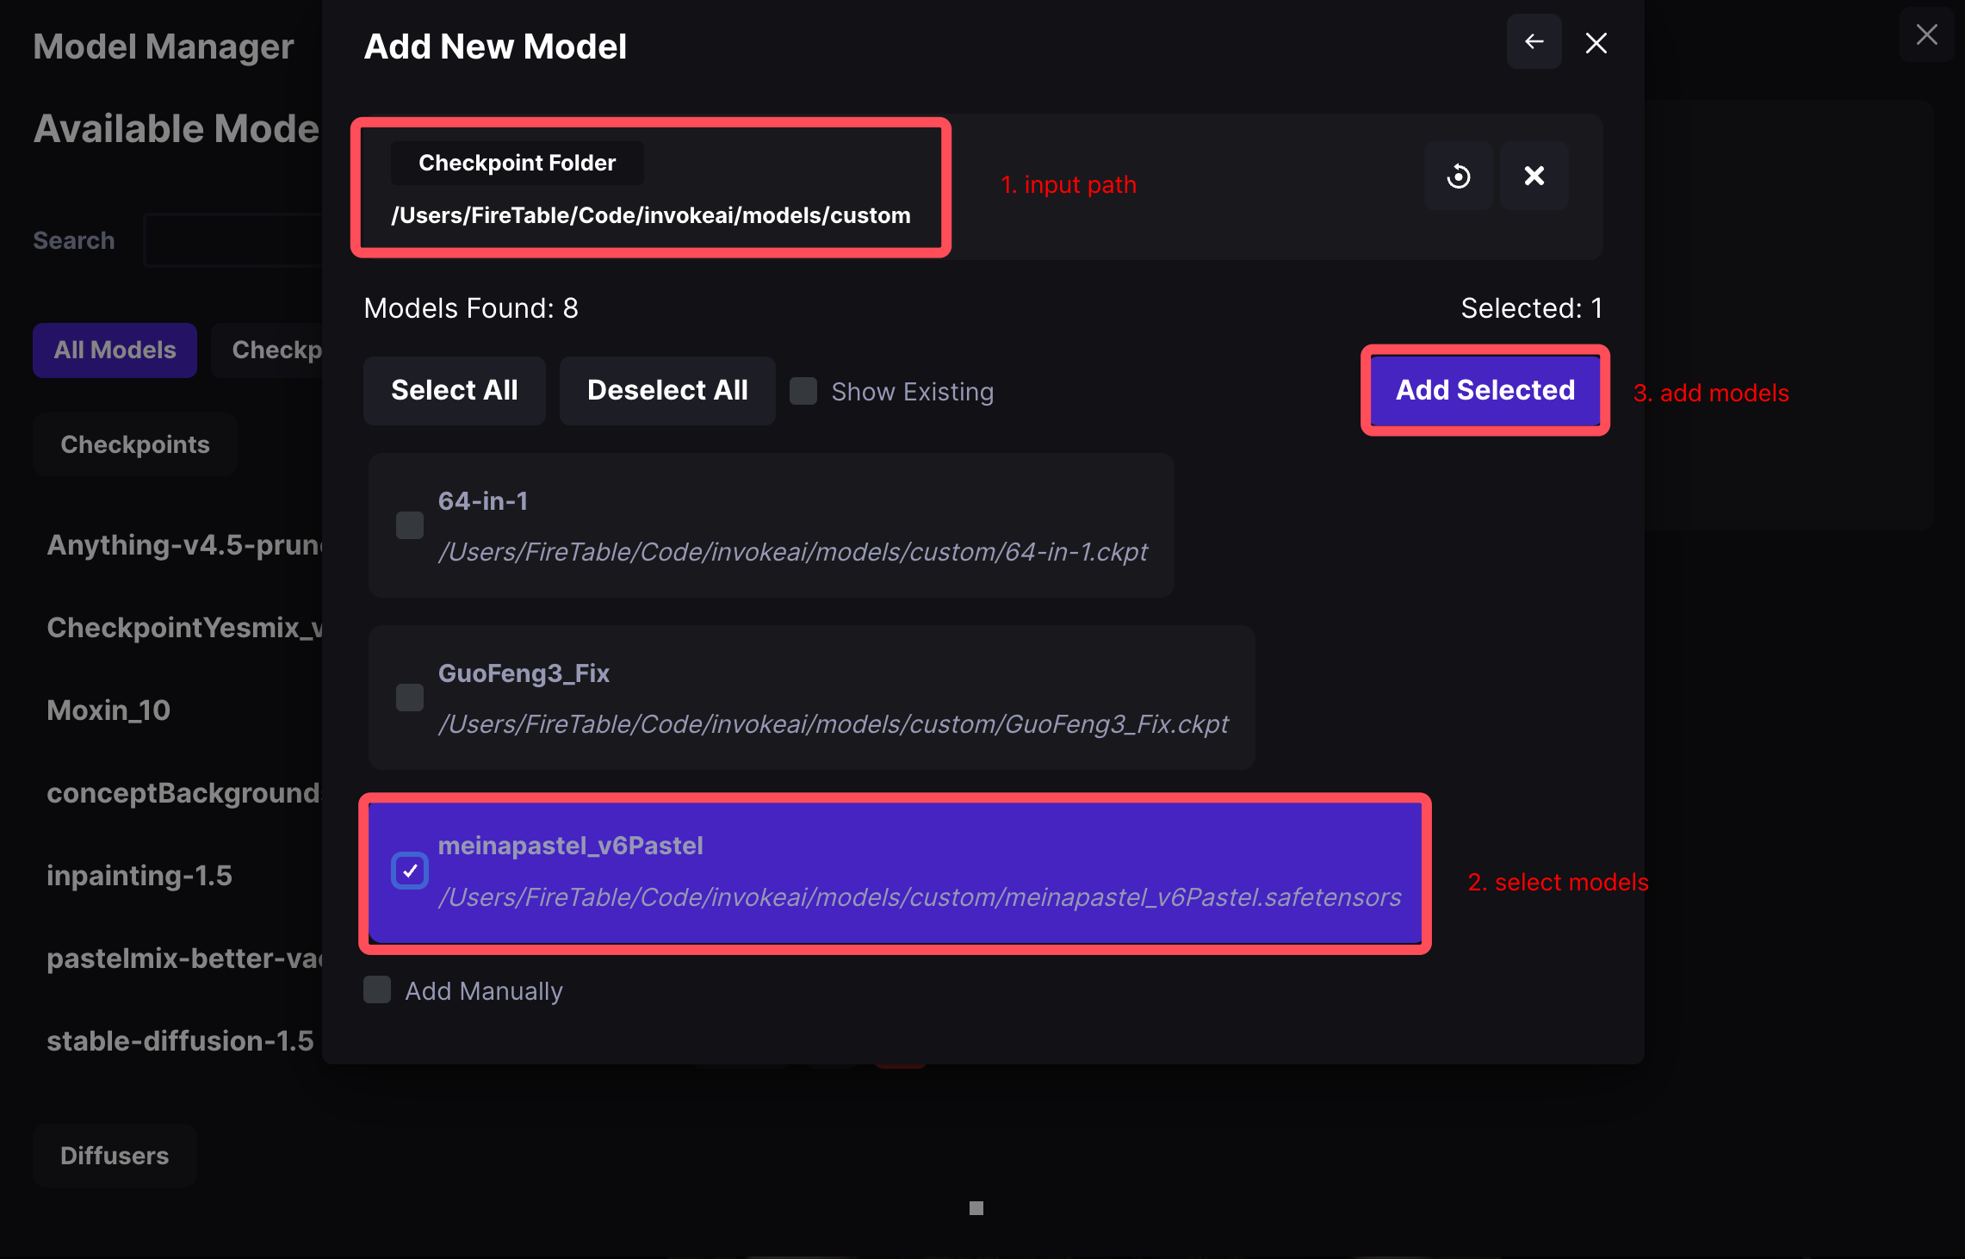Select Moxin_10 in the available models list

click(108, 710)
